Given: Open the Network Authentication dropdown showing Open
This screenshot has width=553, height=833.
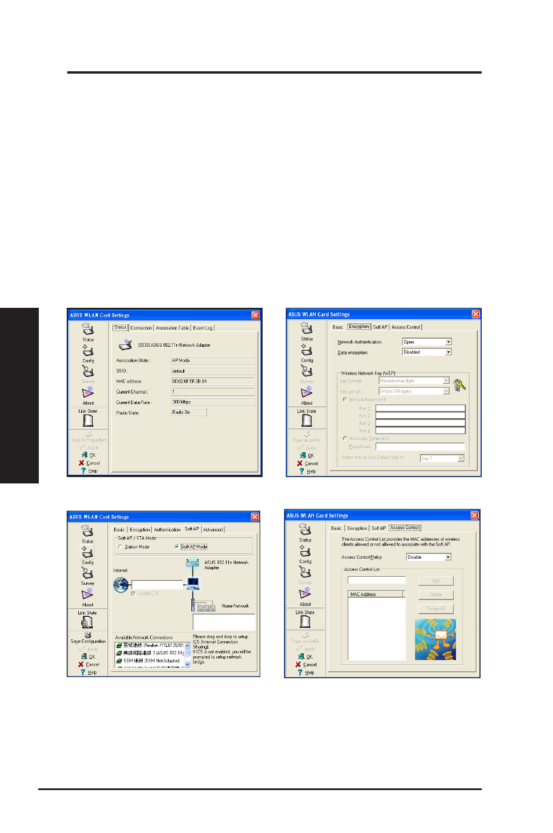Looking at the screenshot, I should (427, 342).
